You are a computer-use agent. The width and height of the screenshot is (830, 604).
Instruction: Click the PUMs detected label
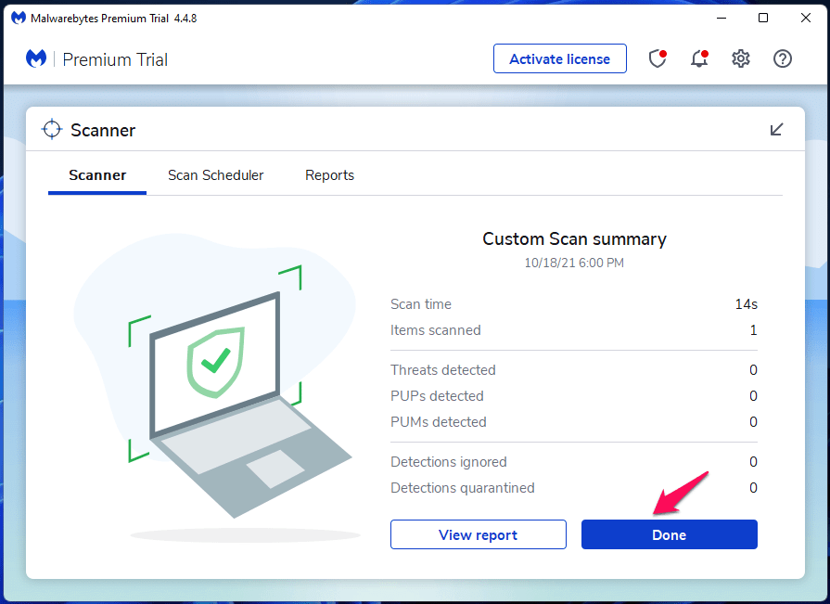click(439, 422)
